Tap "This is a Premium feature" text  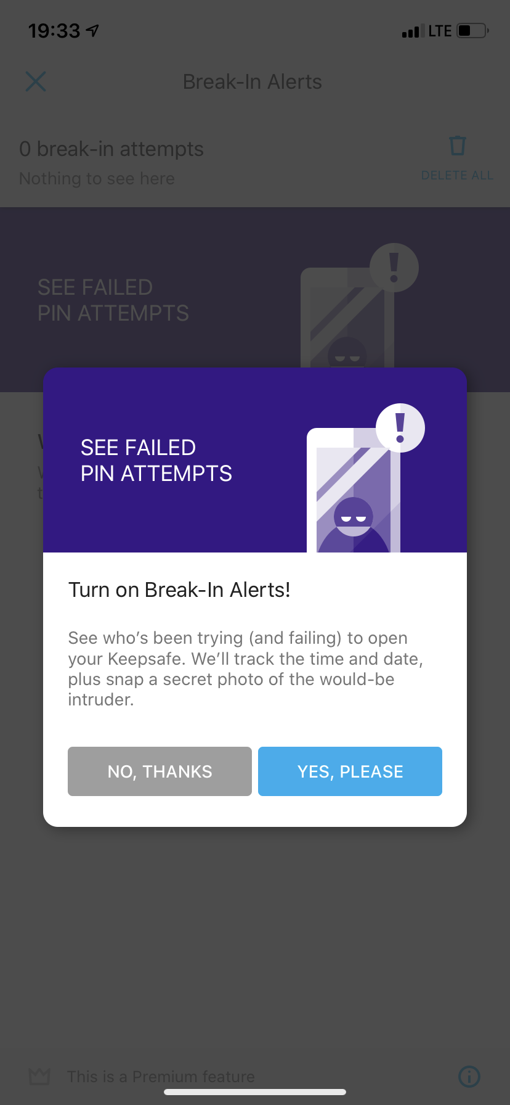[161, 1077]
